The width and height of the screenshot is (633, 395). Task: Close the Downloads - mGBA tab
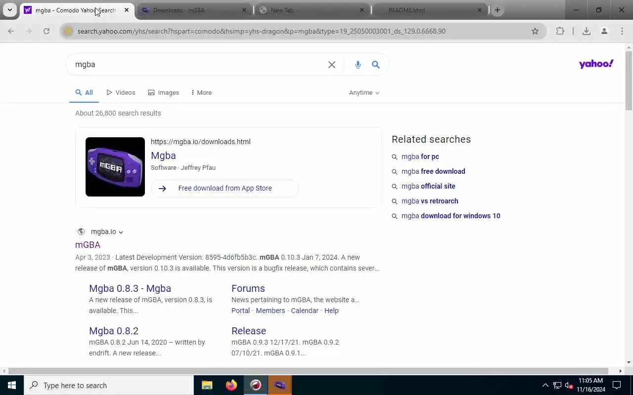pos(244,10)
